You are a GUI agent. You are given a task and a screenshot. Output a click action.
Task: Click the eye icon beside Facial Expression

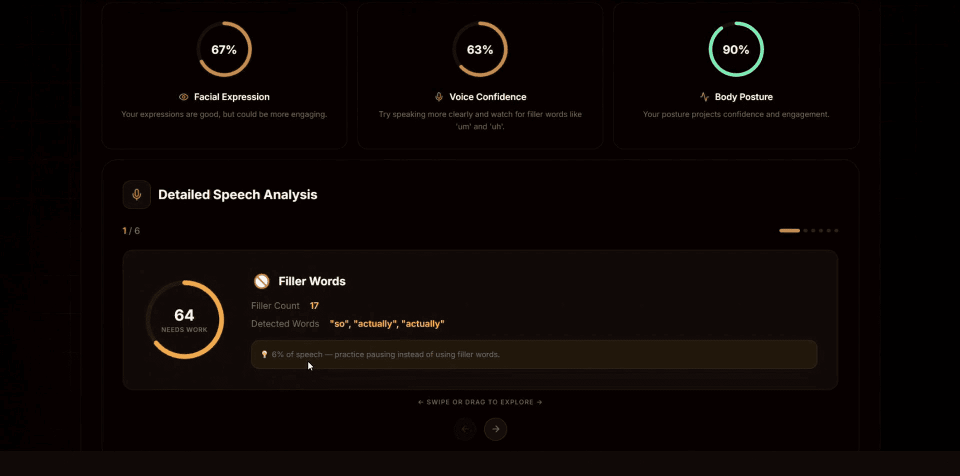[183, 97]
